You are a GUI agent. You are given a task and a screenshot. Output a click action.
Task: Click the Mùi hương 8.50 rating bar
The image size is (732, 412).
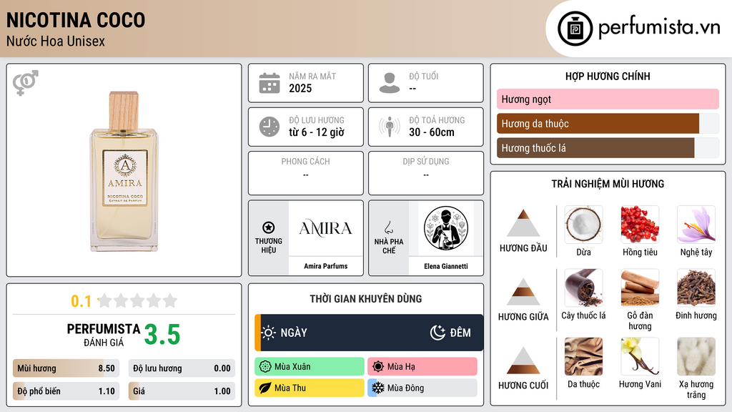pyautogui.click(x=66, y=368)
